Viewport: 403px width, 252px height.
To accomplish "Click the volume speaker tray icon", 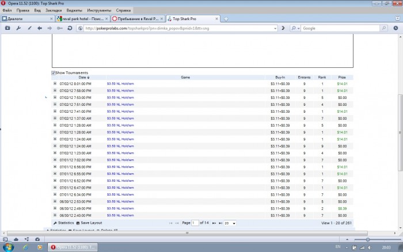I will 370,247.
